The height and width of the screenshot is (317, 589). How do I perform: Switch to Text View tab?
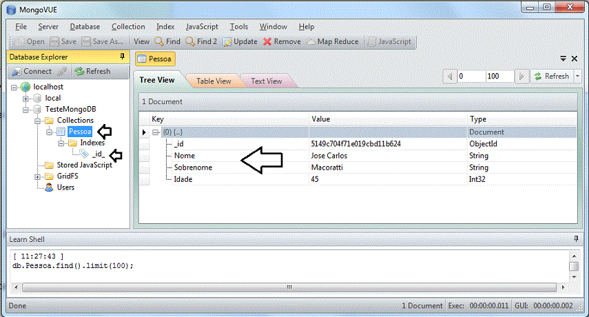(x=267, y=81)
